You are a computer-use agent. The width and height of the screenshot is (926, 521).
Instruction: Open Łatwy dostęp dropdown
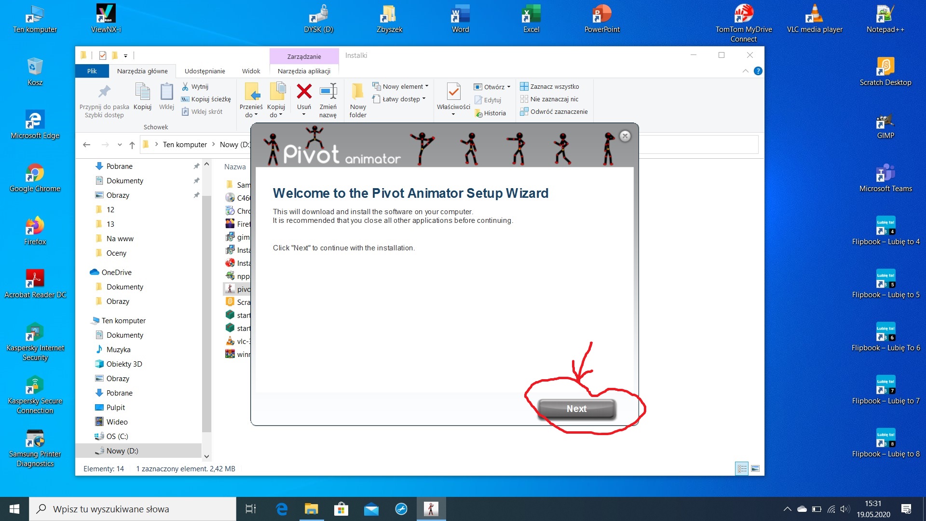pos(399,99)
